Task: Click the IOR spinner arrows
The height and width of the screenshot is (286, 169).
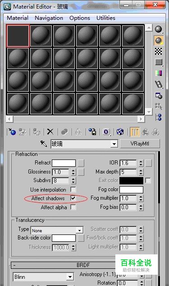Action: coord(141,163)
